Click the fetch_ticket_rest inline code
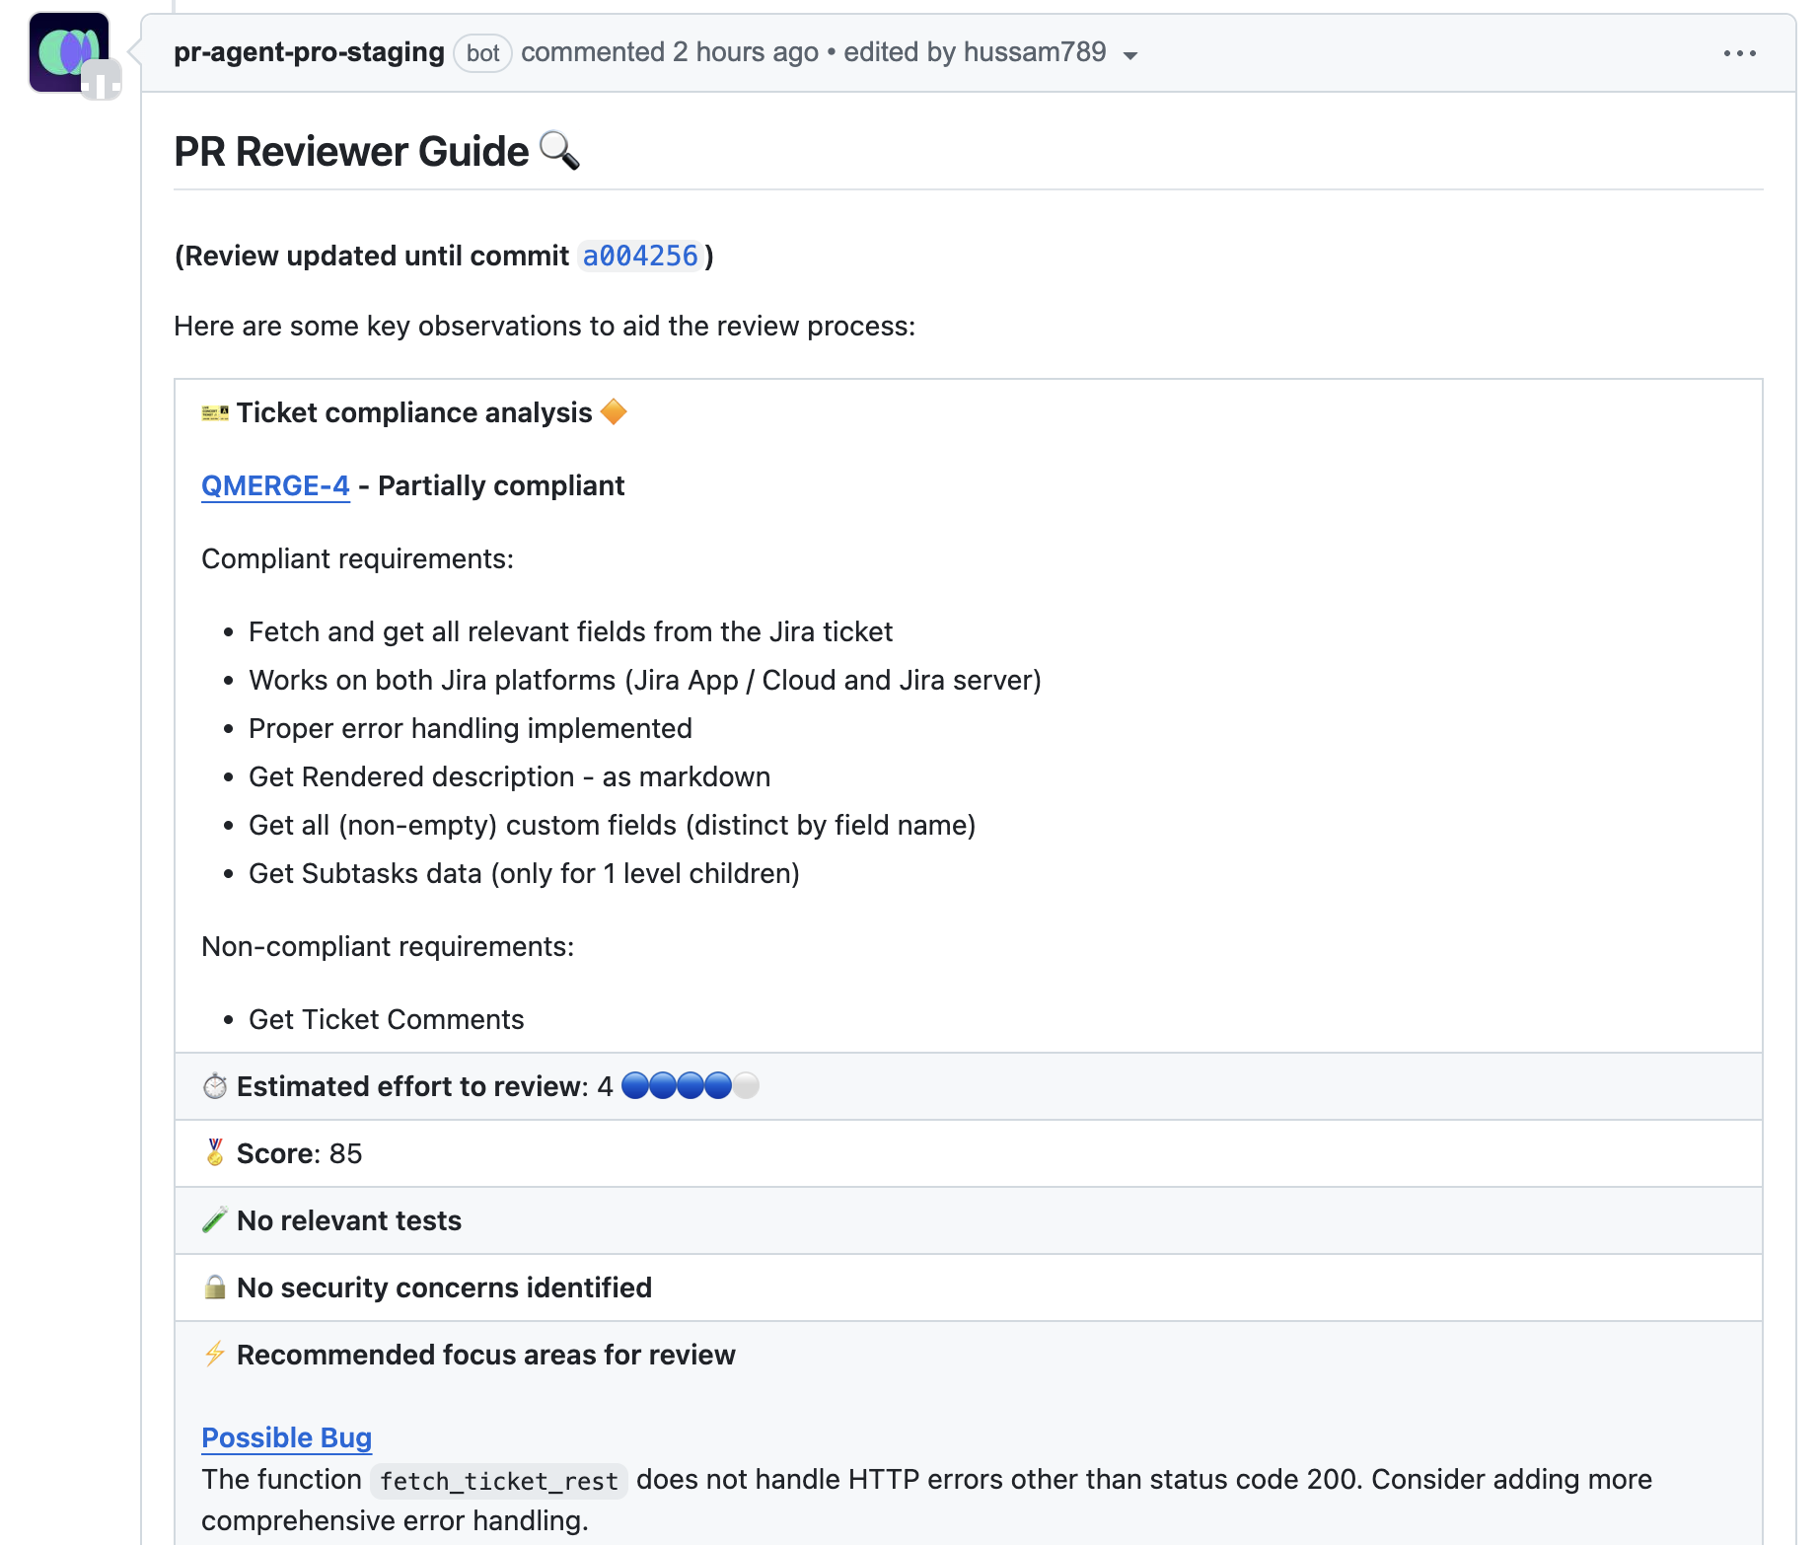This screenshot has width=1819, height=1545. click(x=499, y=1481)
